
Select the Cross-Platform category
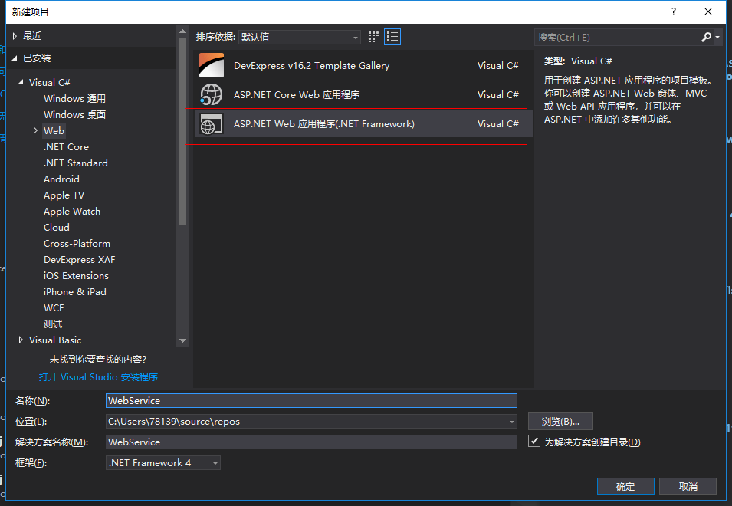pyautogui.click(x=77, y=243)
